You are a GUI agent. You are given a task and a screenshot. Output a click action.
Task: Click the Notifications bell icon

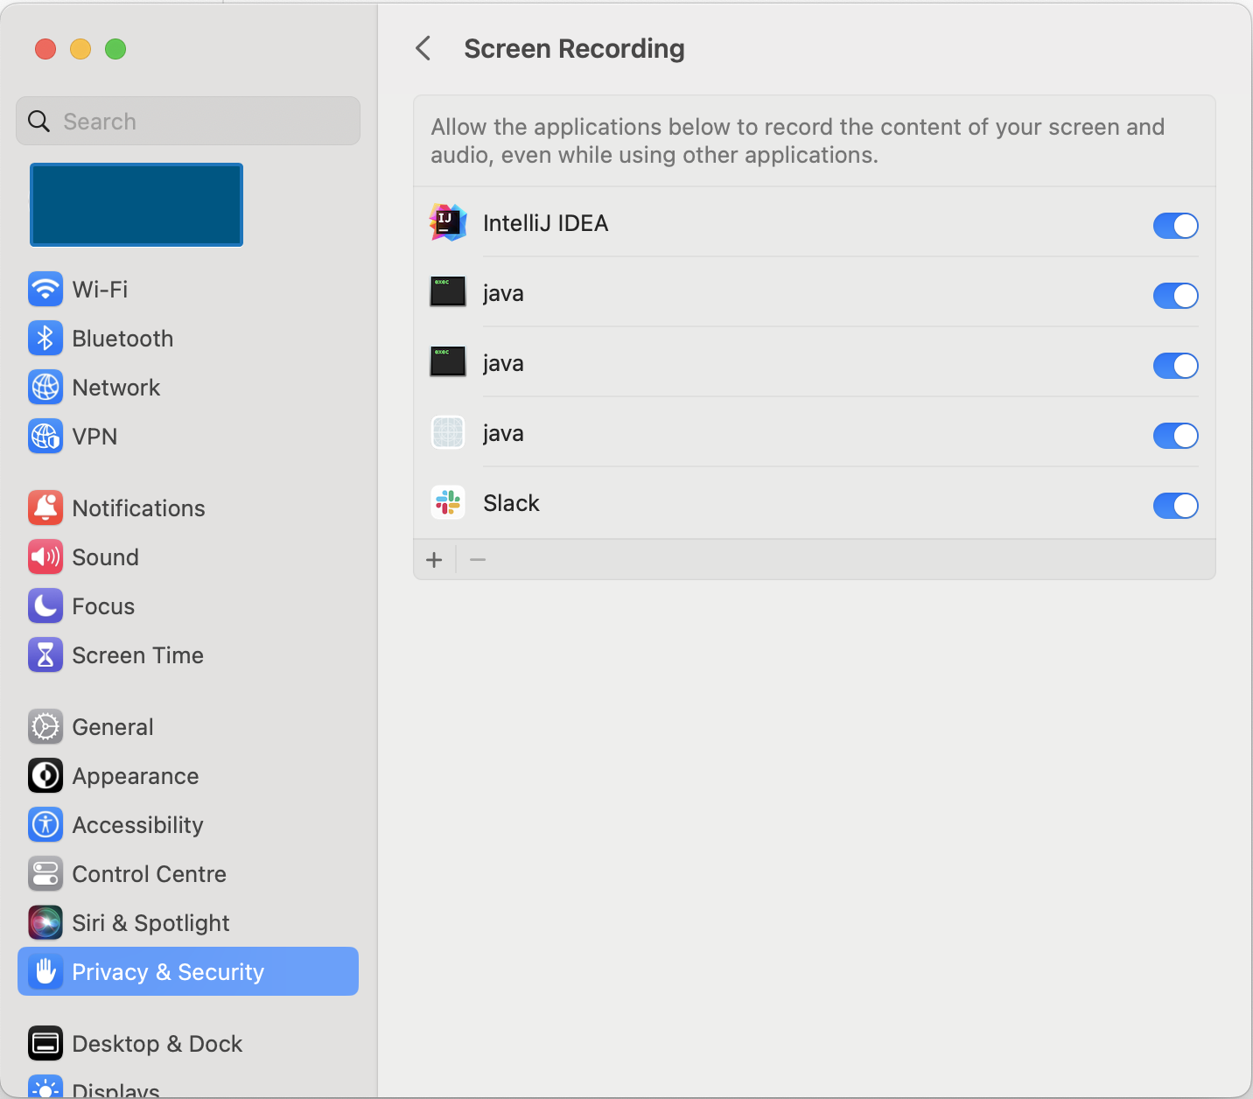click(x=45, y=508)
